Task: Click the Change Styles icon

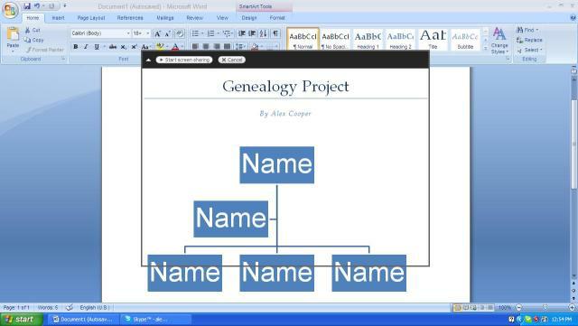Action: 499,41
